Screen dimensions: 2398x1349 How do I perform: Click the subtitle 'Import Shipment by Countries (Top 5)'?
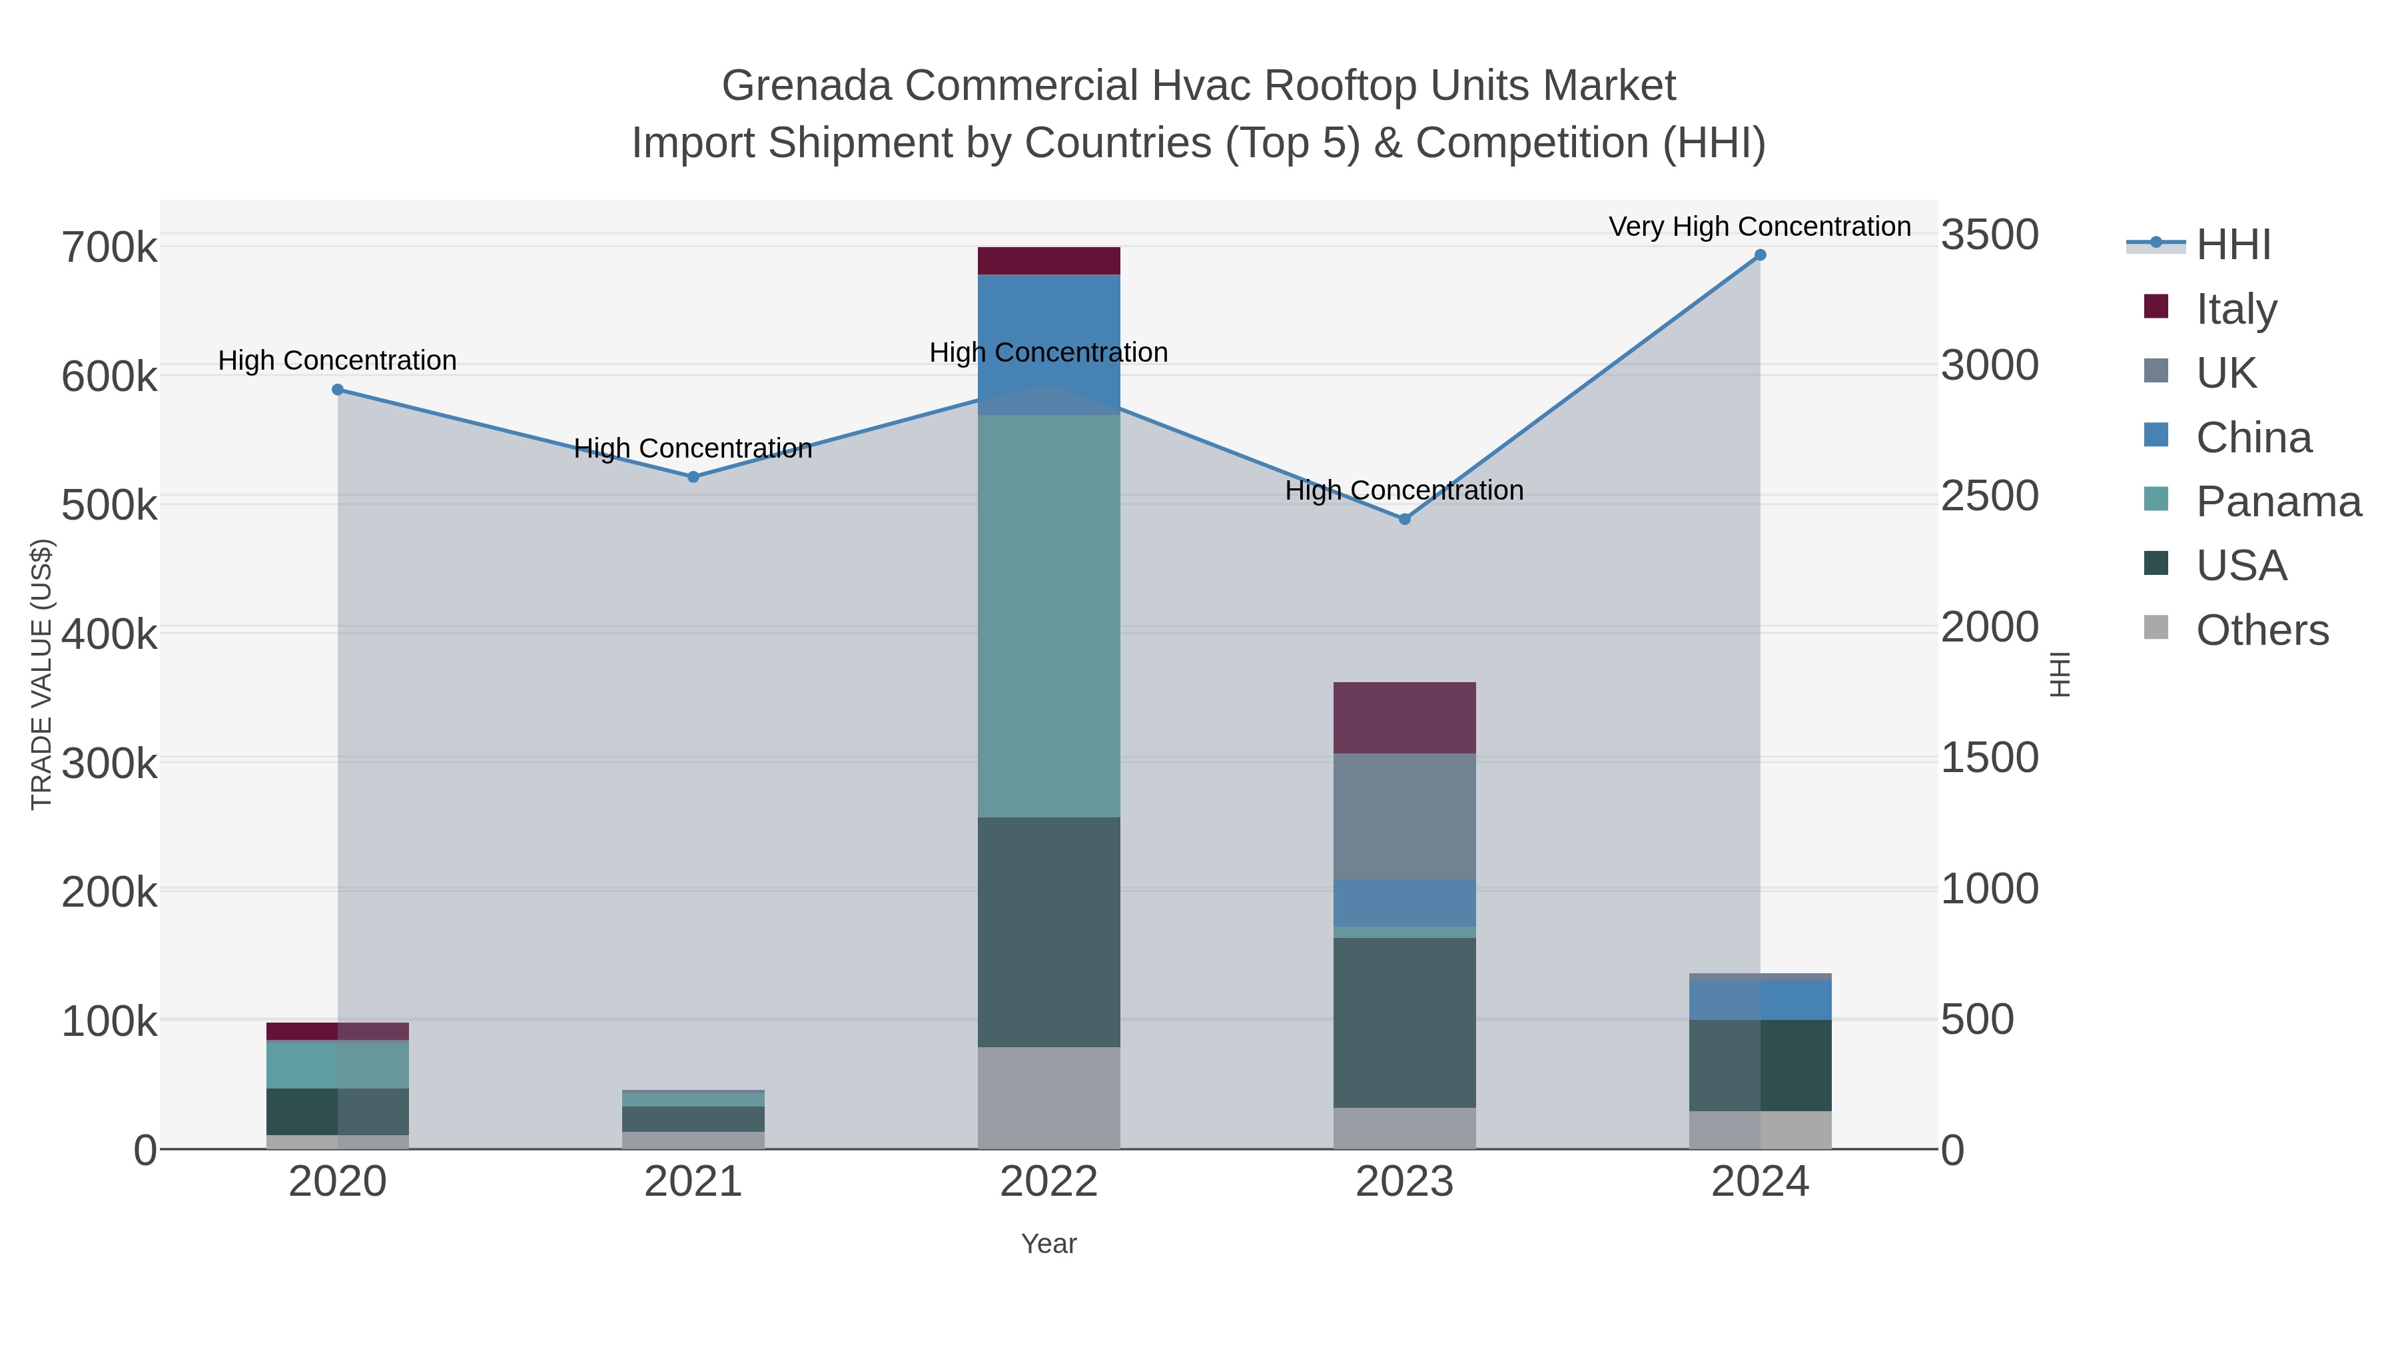pos(996,143)
